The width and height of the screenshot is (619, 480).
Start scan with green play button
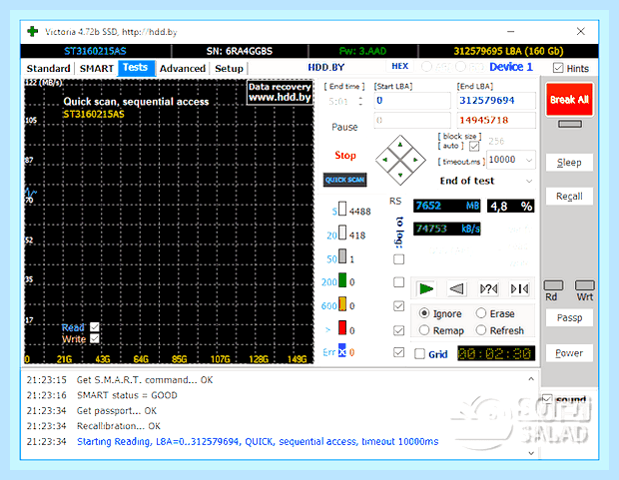425,289
